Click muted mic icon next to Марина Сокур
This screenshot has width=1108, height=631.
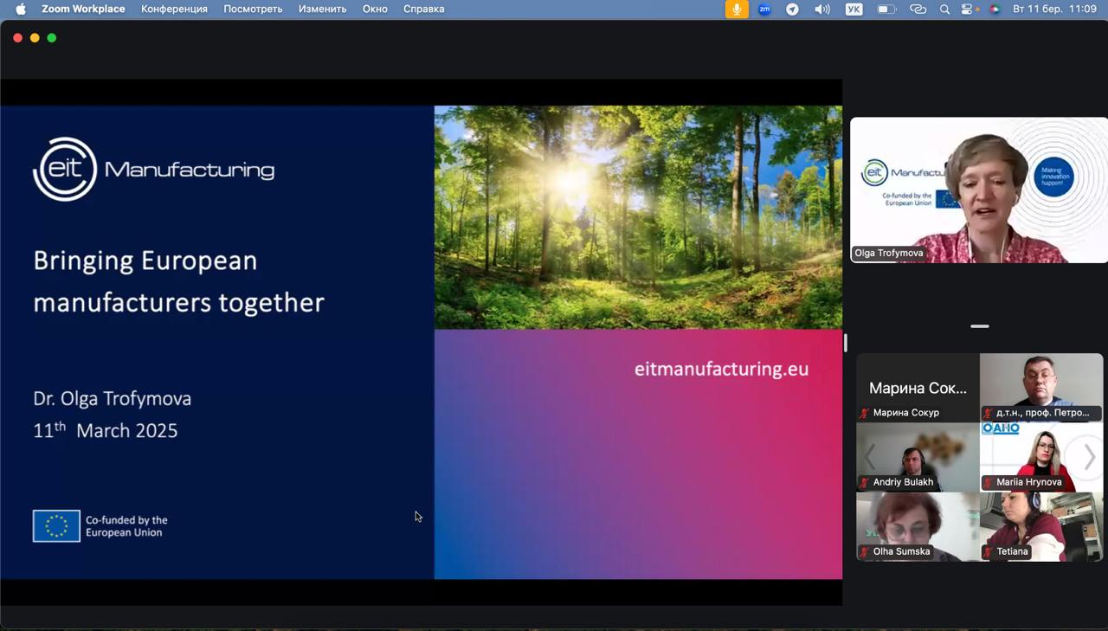tap(864, 413)
